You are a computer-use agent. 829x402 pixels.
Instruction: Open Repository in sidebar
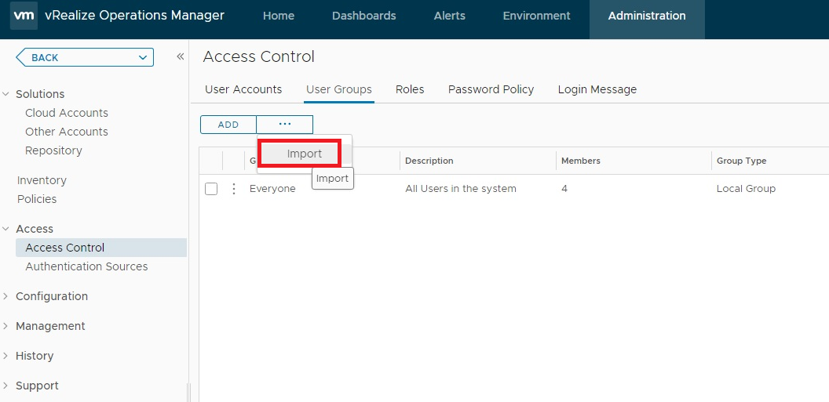53,151
